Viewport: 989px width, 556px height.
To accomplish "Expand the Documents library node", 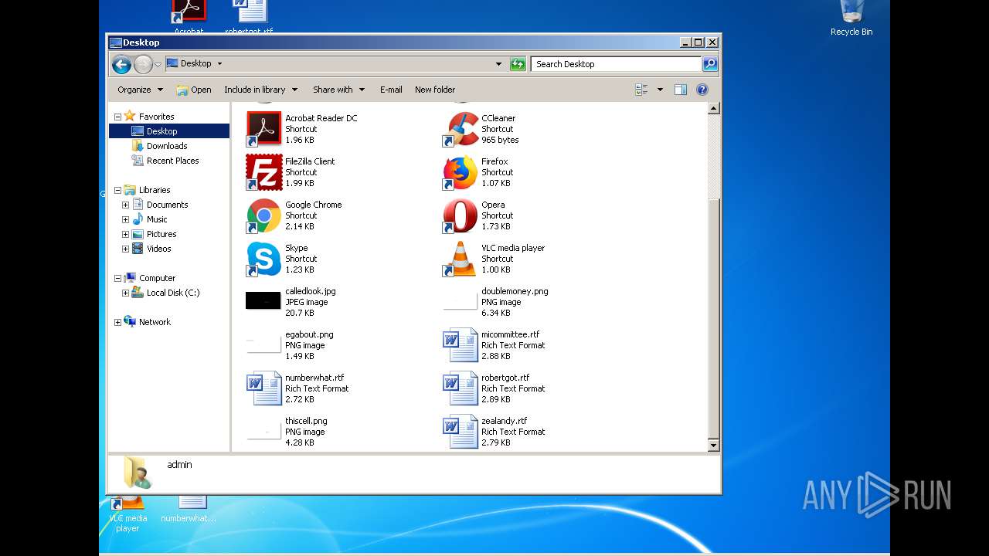I will coord(125,205).
